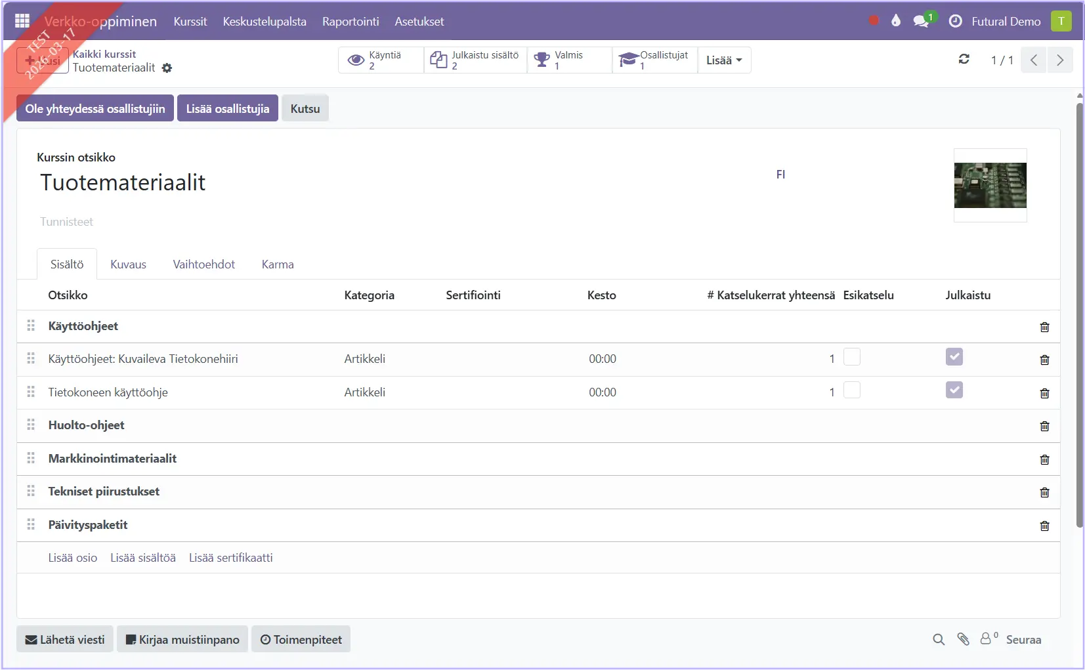
Task: Click the Lisää osallistujia button
Action: tap(227, 109)
